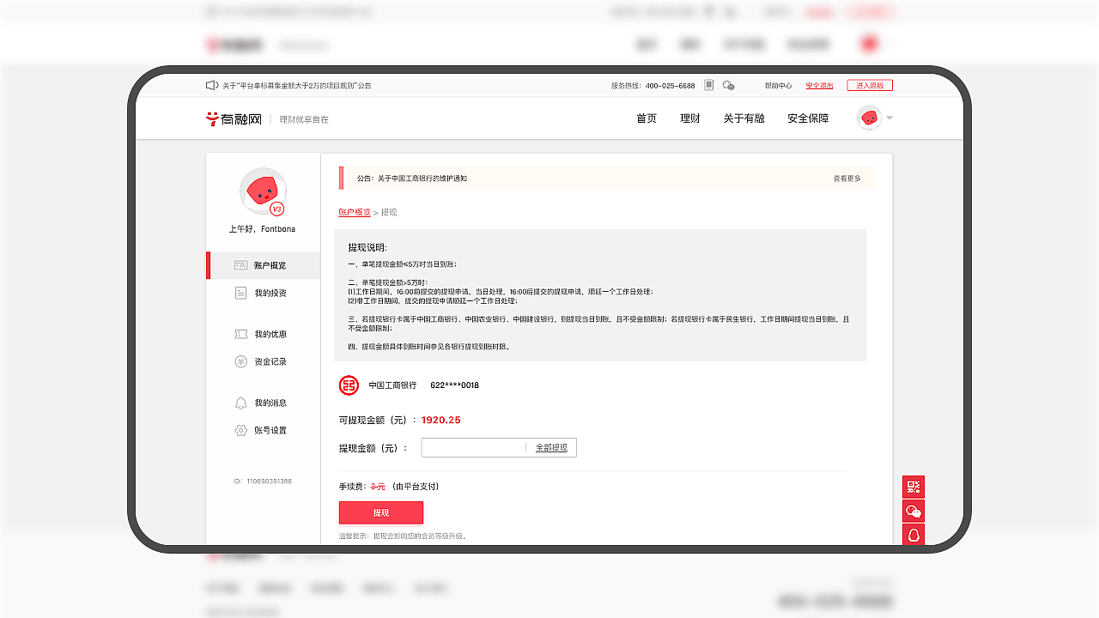Open the 关于有融 navigation item
1099x618 pixels.
point(744,118)
